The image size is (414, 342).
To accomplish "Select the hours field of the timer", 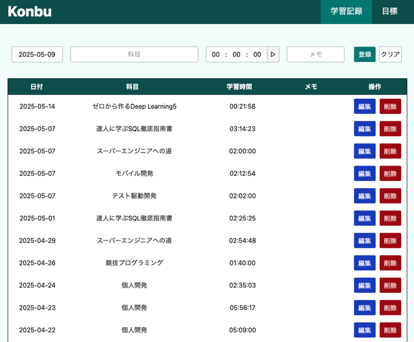I will (215, 54).
